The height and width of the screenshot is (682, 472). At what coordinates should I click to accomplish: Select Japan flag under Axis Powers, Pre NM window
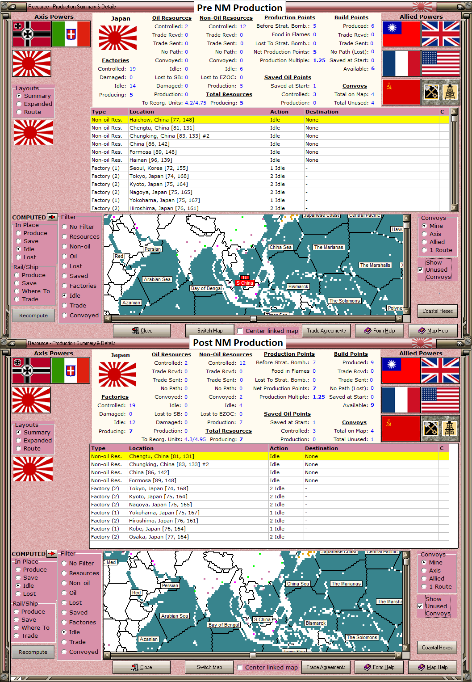pos(32,63)
